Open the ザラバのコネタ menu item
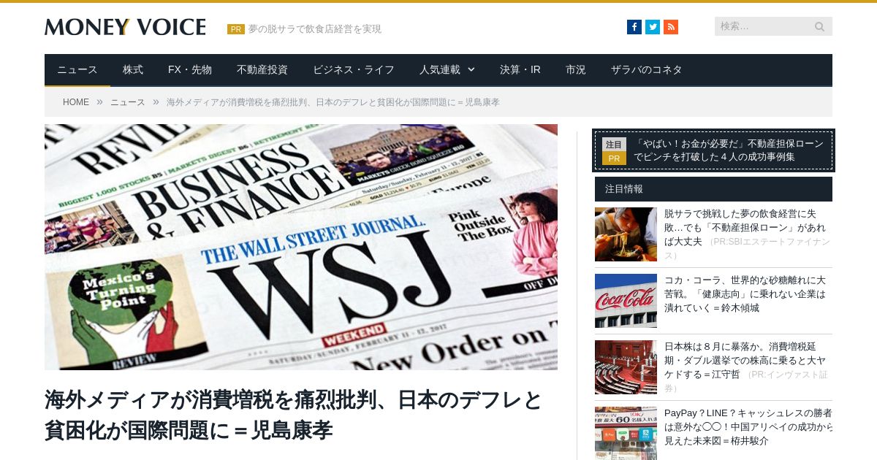 [x=647, y=70]
